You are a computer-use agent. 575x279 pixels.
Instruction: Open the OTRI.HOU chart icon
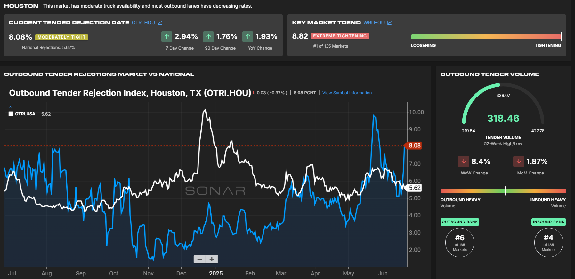tap(160, 23)
